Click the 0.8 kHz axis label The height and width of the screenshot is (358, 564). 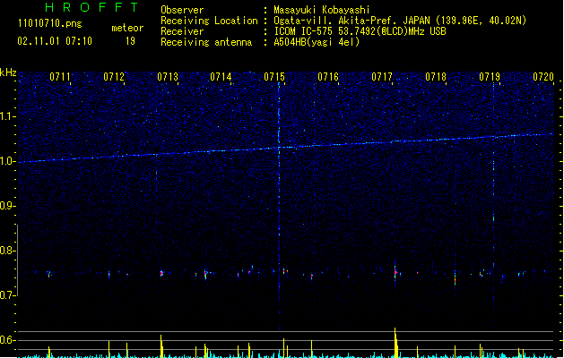pos(8,251)
